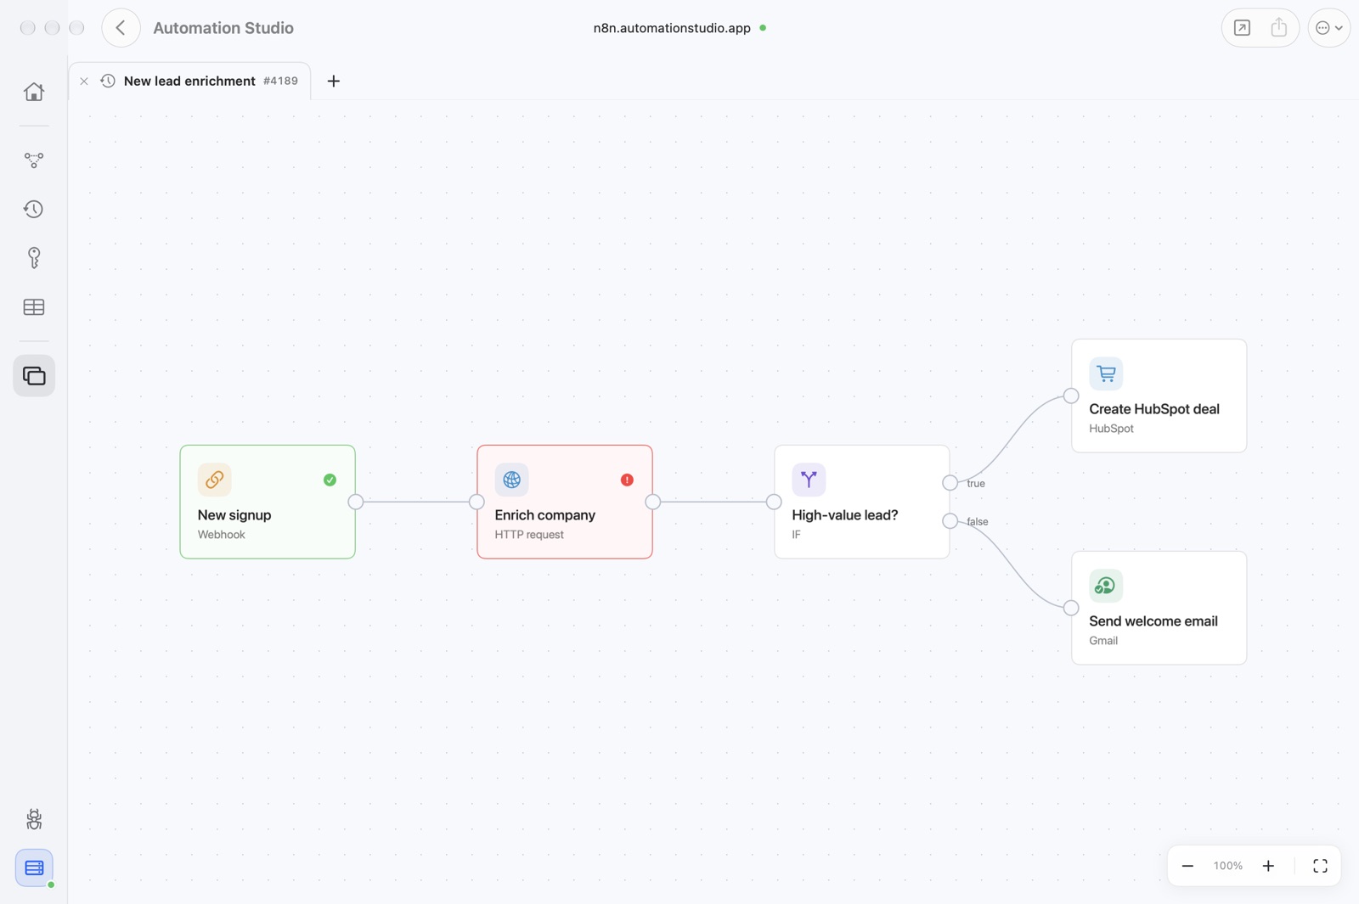The image size is (1359, 904).
Task: Click green success checkmark on New signup
Action: tap(330, 480)
